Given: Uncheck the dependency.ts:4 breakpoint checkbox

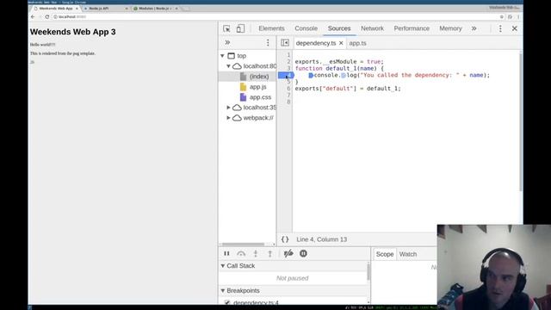Looking at the screenshot, I should (x=227, y=302).
